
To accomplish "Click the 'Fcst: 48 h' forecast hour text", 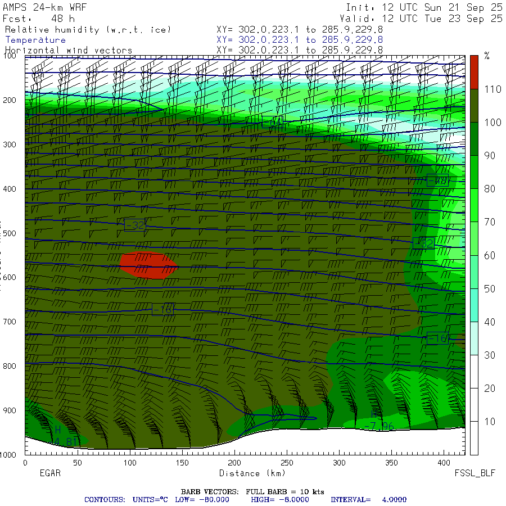I will [x=39, y=19].
